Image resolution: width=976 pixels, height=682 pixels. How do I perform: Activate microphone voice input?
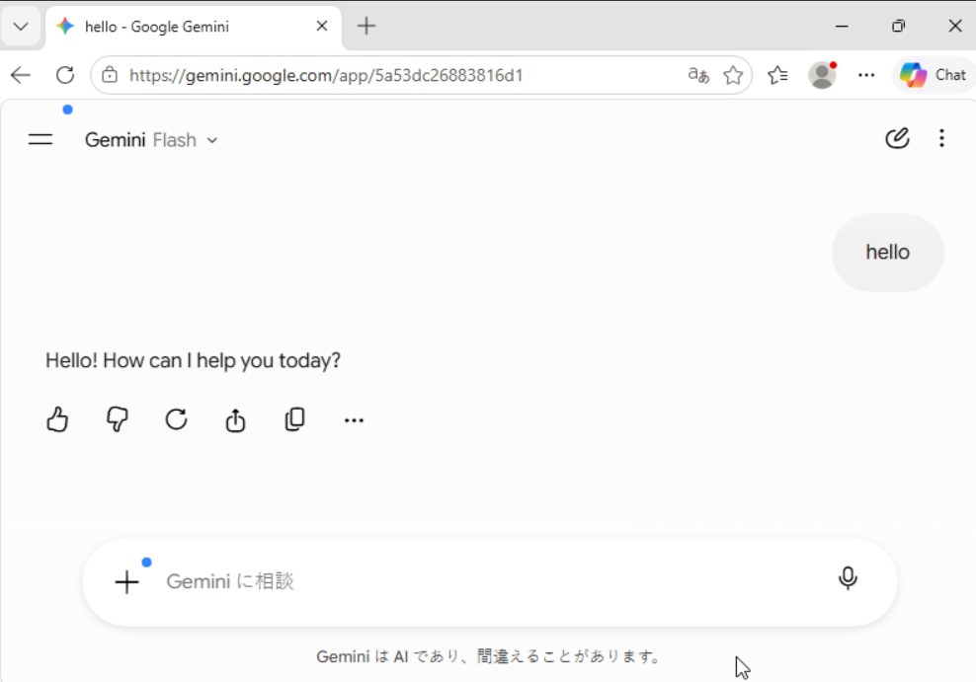(x=848, y=578)
